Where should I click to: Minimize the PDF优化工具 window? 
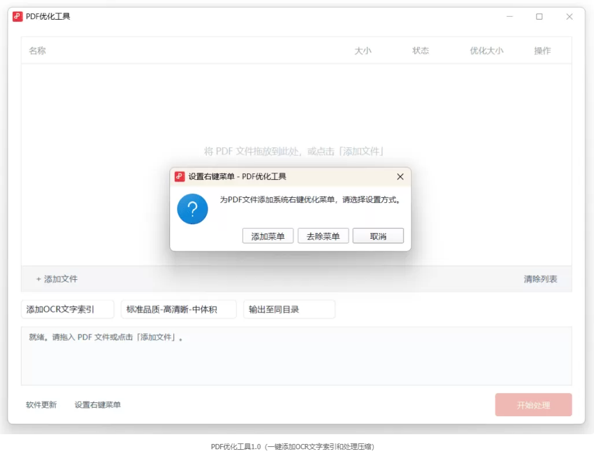pyautogui.click(x=509, y=17)
